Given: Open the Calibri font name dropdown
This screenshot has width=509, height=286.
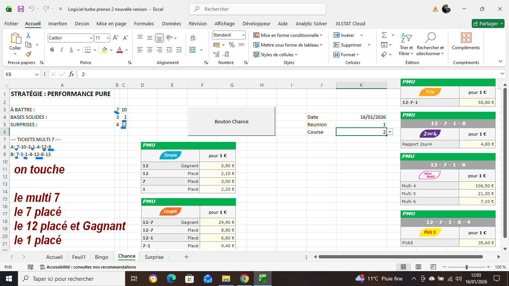Looking at the screenshot, I should point(91,38).
